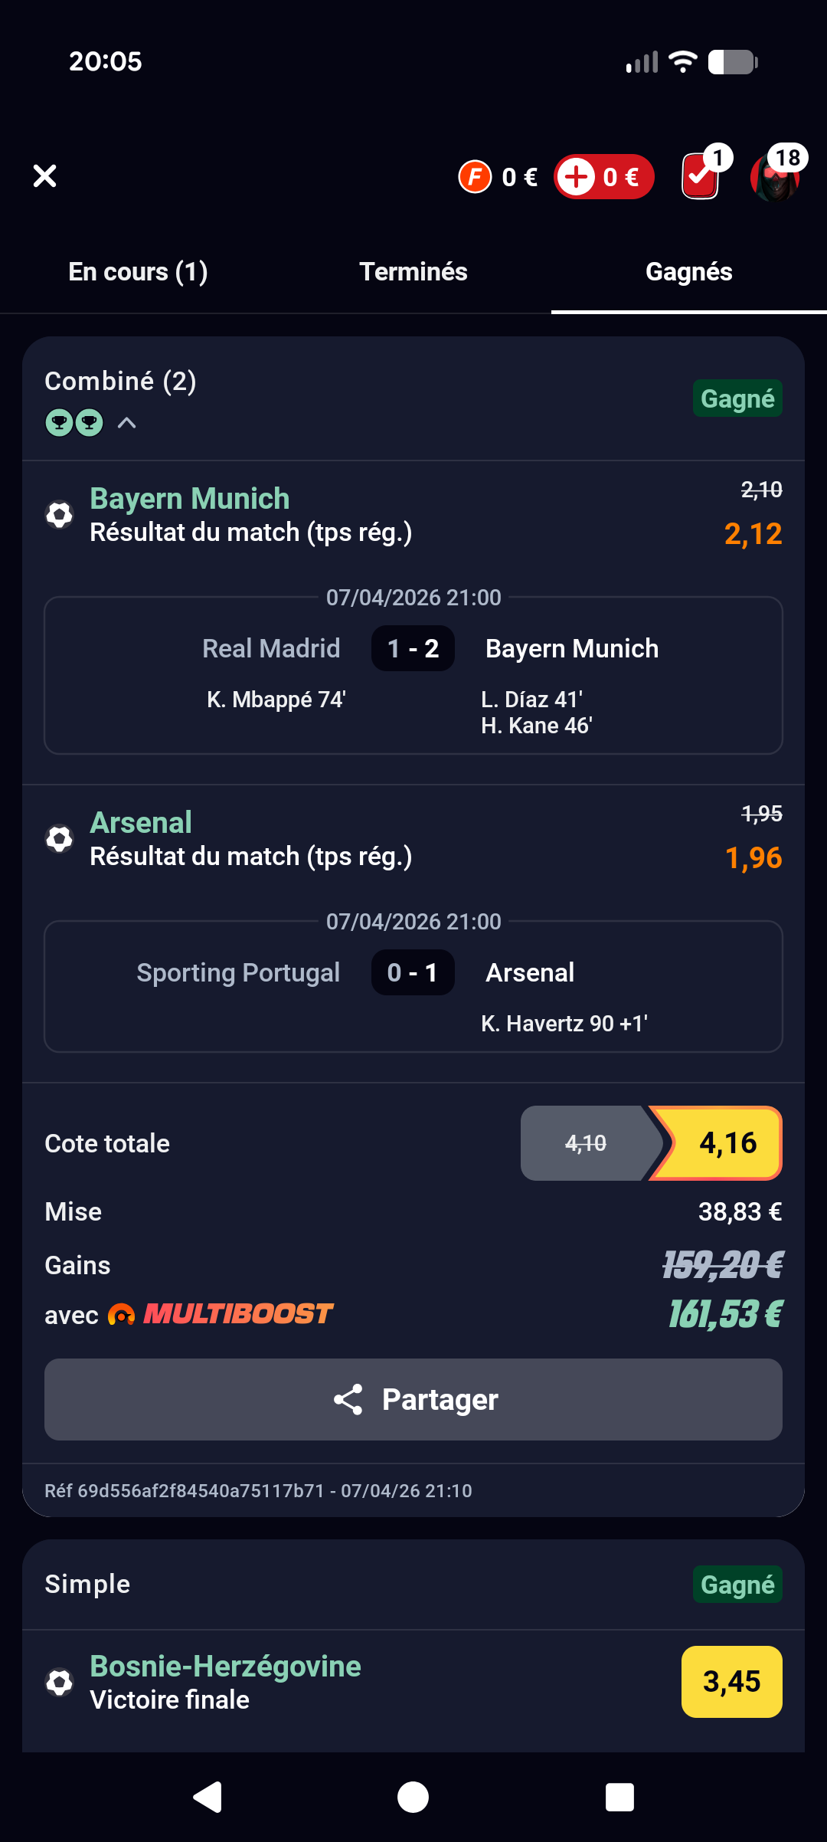Select the Gagnés tab
Image resolution: width=827 pixels, height=1842 pixels.
coord(689,272)
